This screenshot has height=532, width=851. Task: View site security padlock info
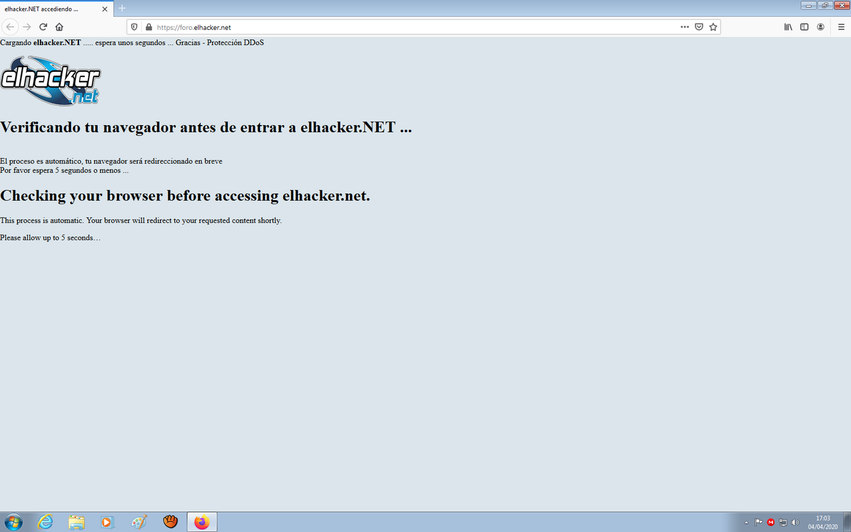click(148, 27)
